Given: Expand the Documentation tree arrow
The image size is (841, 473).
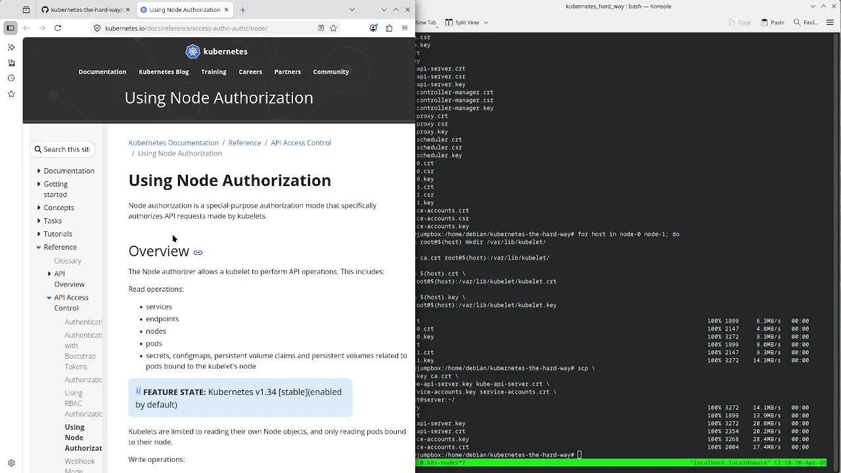Looking at the screenshot, I should 39,171.
